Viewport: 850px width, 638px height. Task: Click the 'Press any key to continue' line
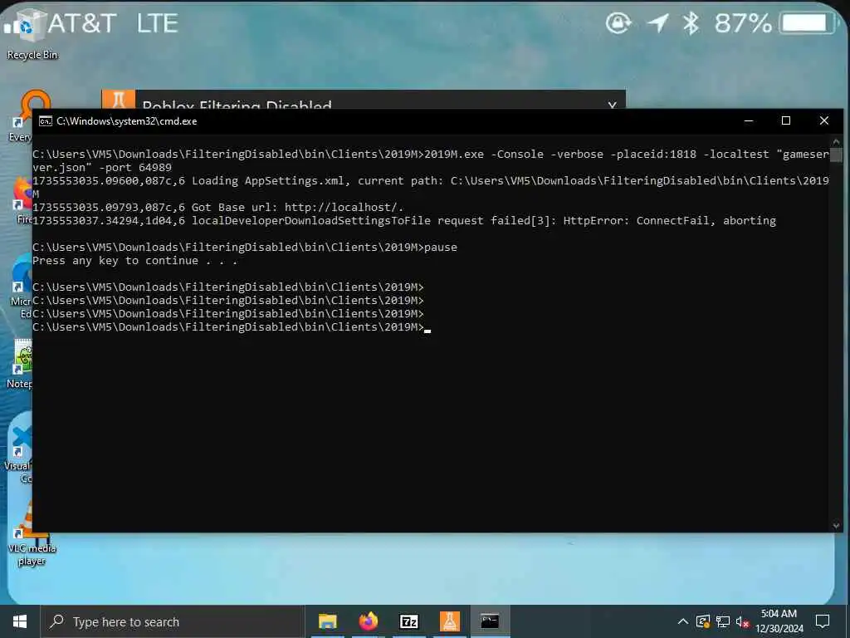click(x=135, y=260)
